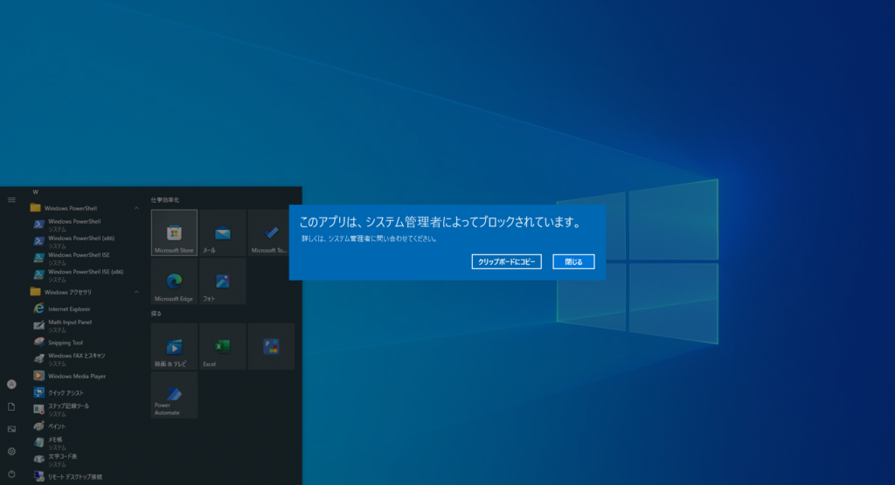Launch the first Windows PowerShell app entry
Image resolution: width=895 pixels, height=485 pixels.
85,225
